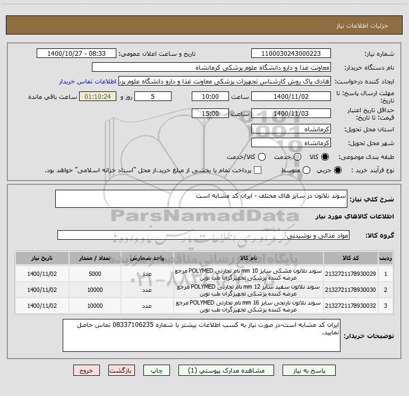
Task: Select the کالا/خدمت radio button
Action: click(x=262, y=157)
